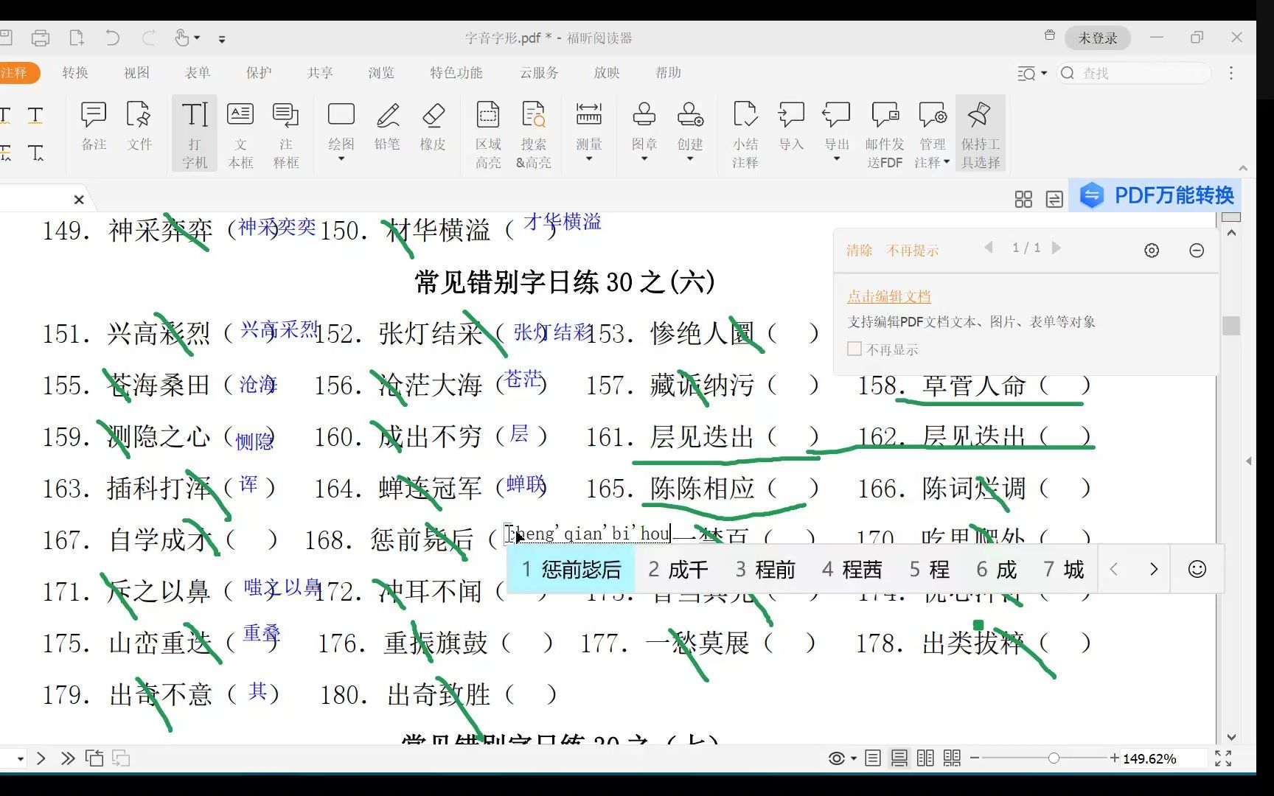Expand the 绘图 drawing dropdown
The width and height of the screenshot is (1274, 796).
[341, 158]
